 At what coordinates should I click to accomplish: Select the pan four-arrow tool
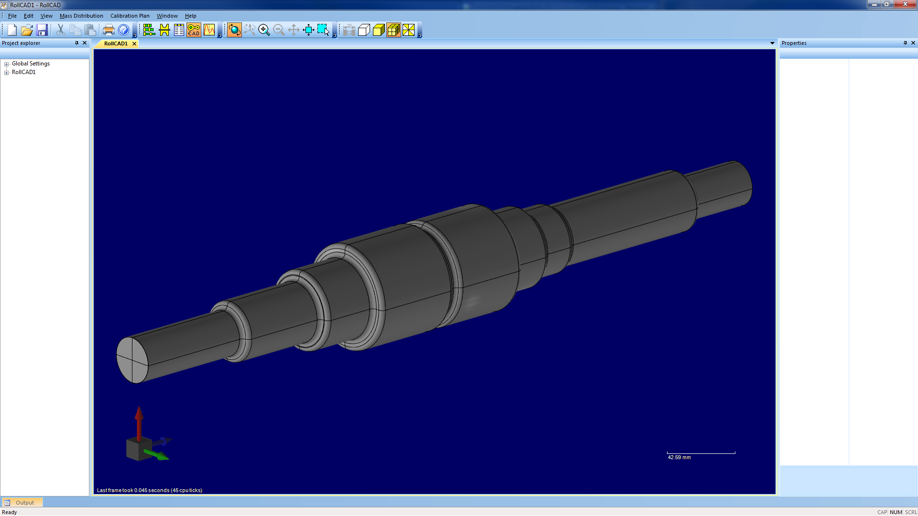(294, 30)
